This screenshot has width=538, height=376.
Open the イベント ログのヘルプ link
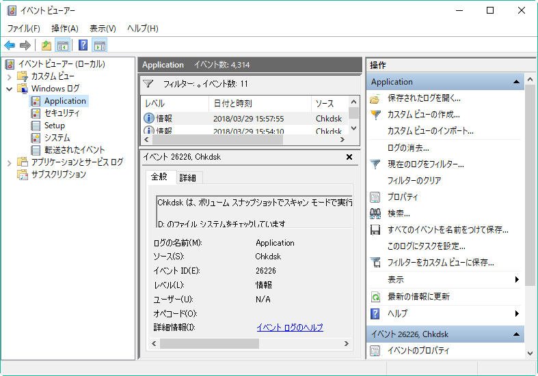pyautogui.click(x=290, y=328)
